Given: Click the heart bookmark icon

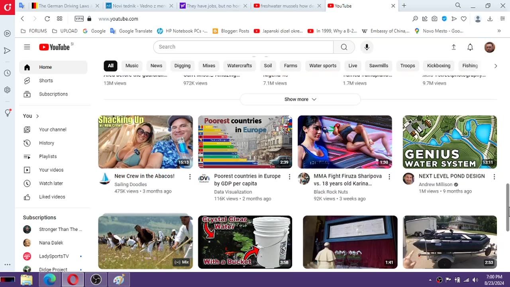Looking at the screenshot, I should [x=464, y=19].
